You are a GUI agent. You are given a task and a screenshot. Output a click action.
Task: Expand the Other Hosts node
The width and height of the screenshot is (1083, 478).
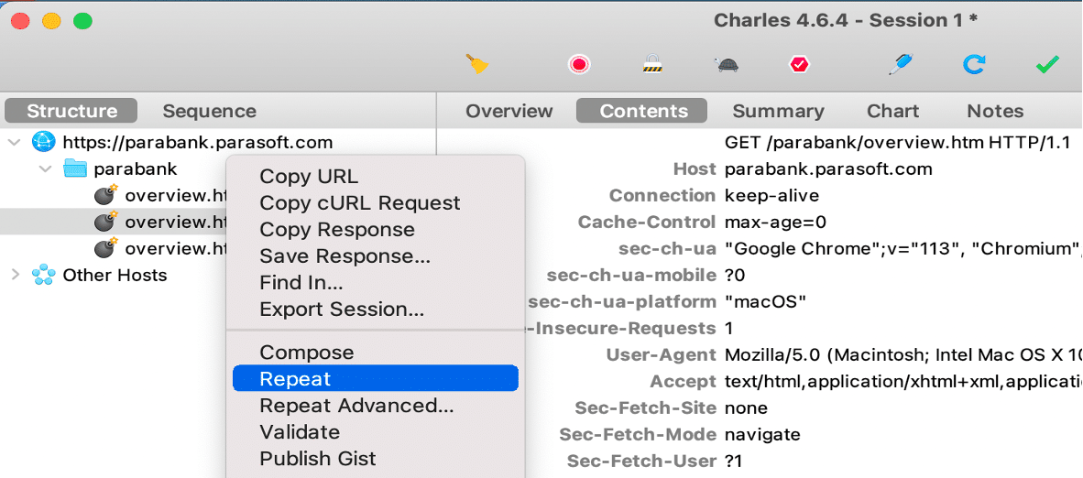pyautogui.click(x=15, y=274)
